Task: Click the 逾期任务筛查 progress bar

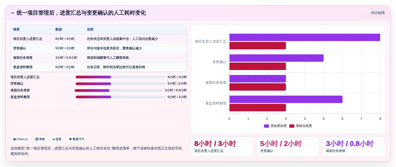Action: [119, 91]
